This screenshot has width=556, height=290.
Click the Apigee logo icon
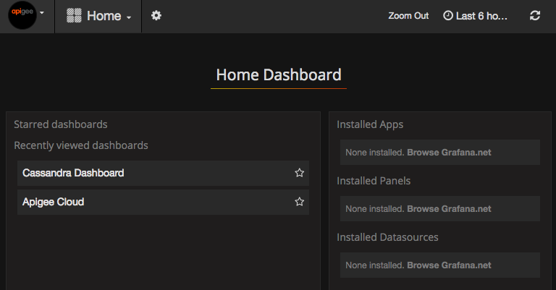[22, 15]
